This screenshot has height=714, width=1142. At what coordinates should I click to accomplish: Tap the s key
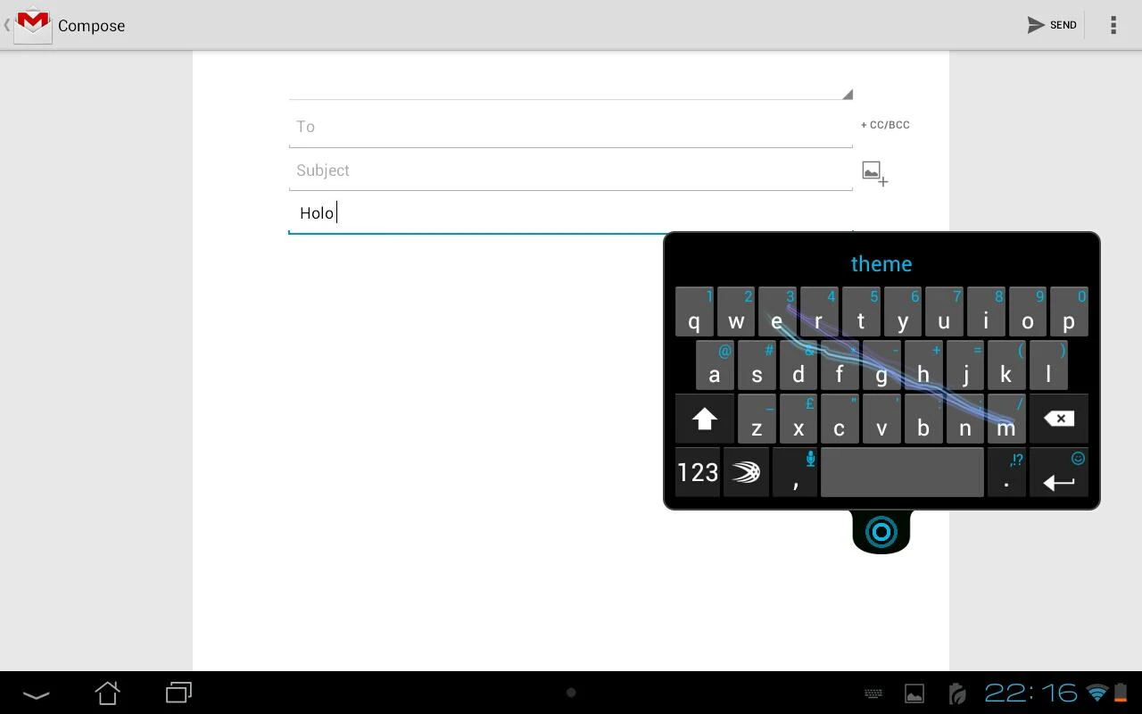(x=757, y=365)
